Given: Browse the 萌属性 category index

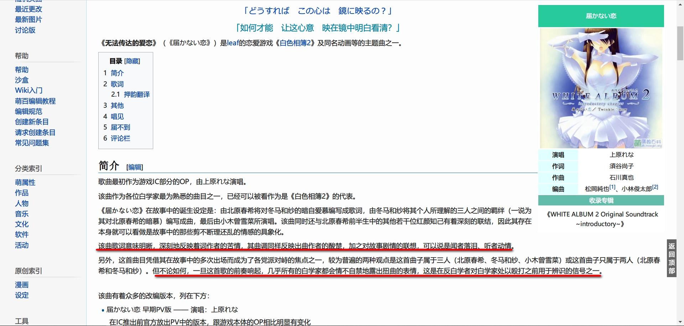Looking at the screenshot, I should point(25,183).
